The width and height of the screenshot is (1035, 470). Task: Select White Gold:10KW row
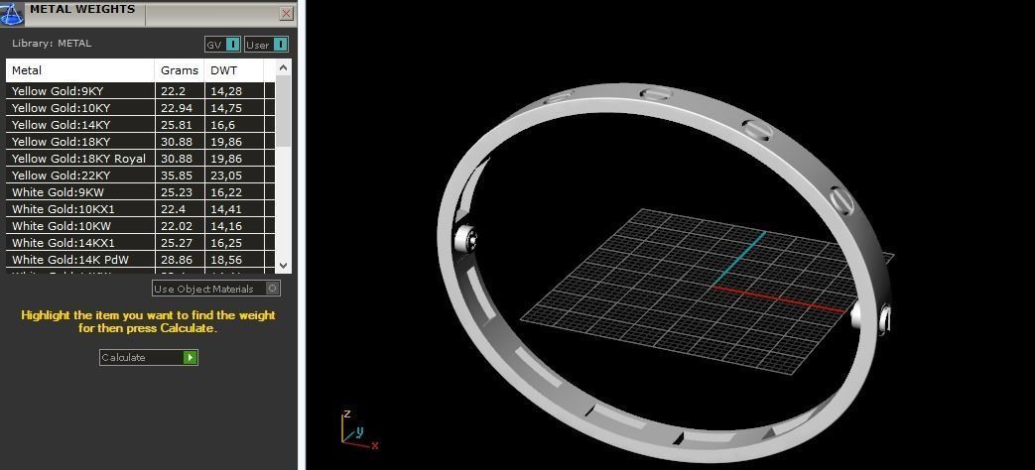141,226
